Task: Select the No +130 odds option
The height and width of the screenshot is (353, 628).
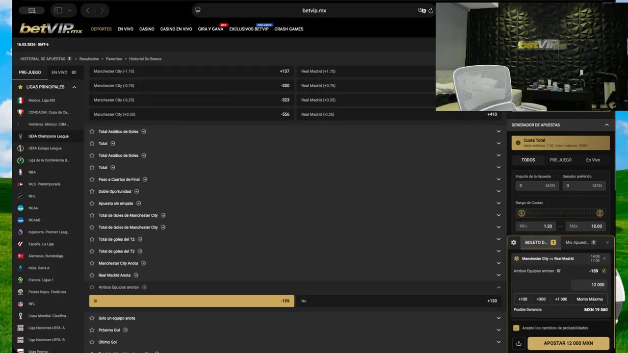Action: [x=398, y=301]
